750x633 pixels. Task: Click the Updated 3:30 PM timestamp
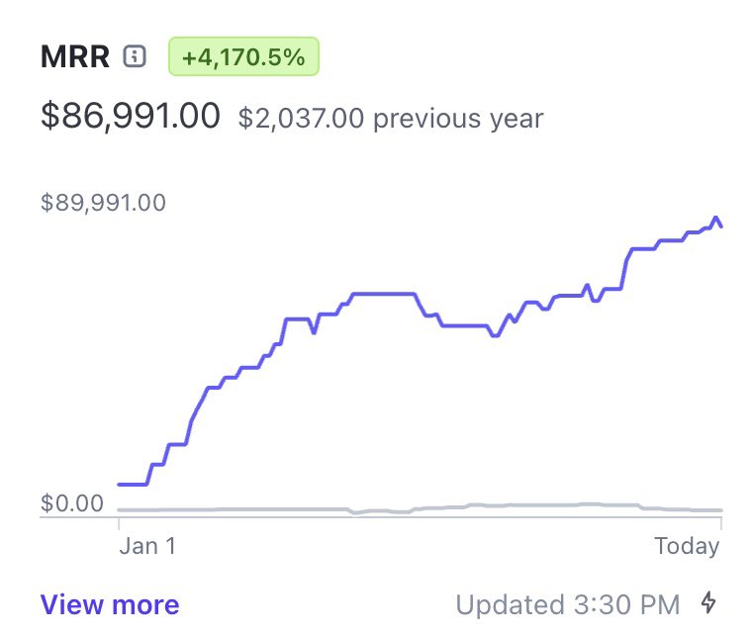coord(568,604)
